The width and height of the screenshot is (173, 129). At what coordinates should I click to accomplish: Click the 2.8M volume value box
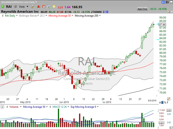click(x=161, y=123)
